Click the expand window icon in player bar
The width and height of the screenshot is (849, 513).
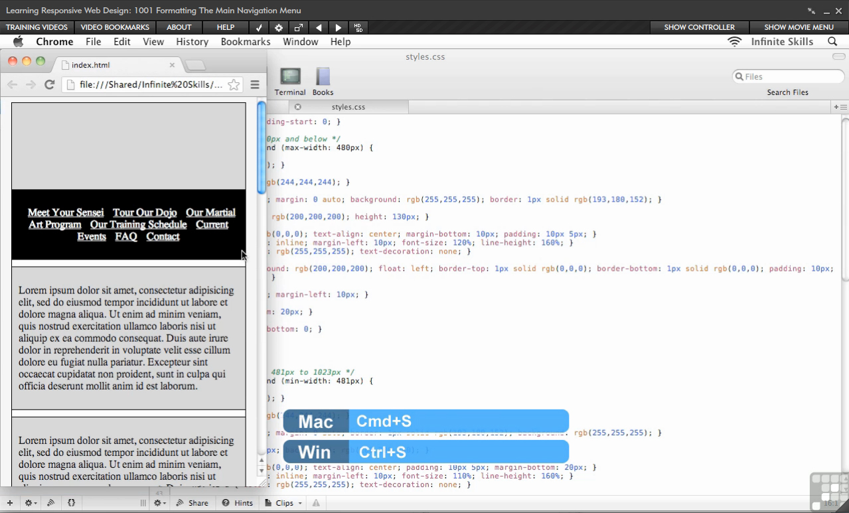click(x=299, y=27)
